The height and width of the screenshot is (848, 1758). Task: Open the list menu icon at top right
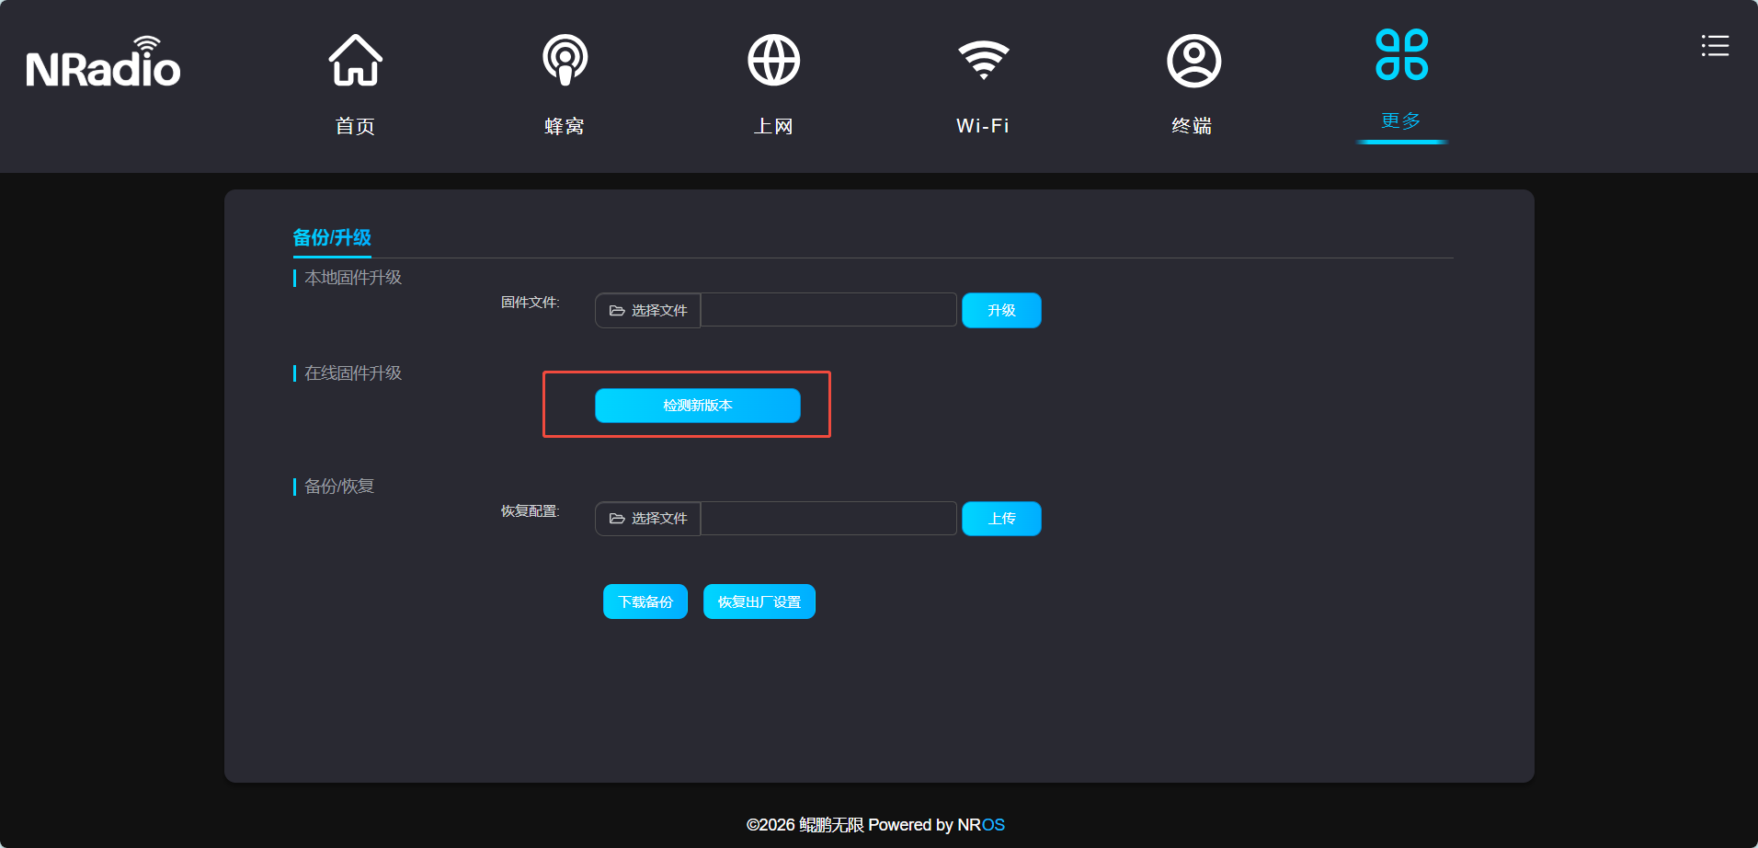click(1715, 46)
